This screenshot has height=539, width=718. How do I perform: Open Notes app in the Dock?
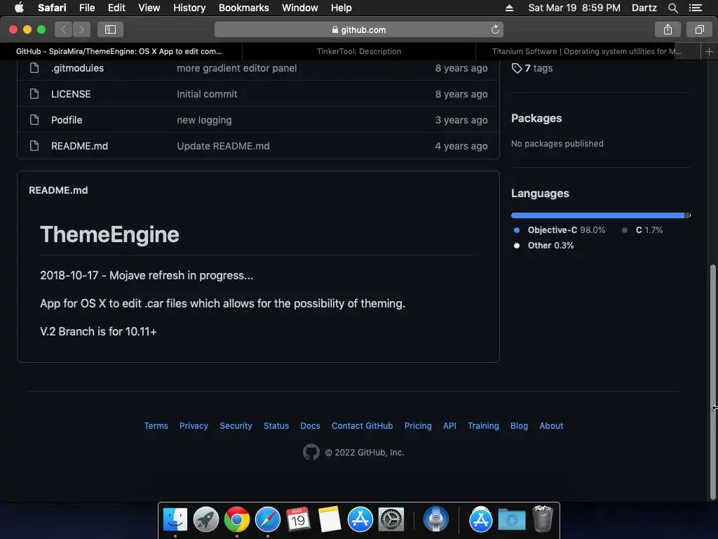330,519
